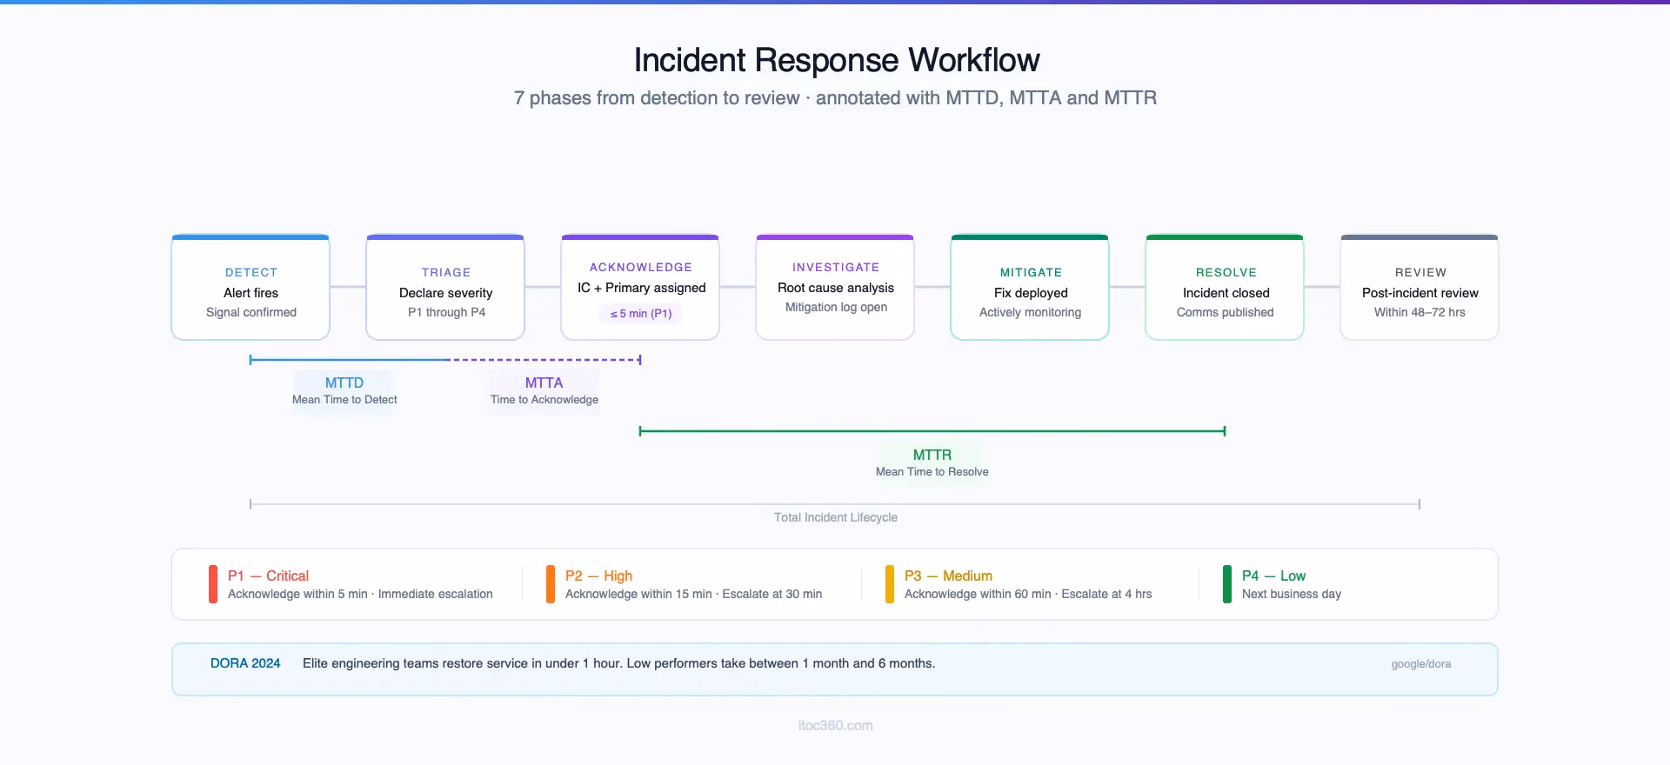Viewport: 1670px width, 765px height.
Task: Click the blue MTTD timeline bar
Action: coord(349,360)
